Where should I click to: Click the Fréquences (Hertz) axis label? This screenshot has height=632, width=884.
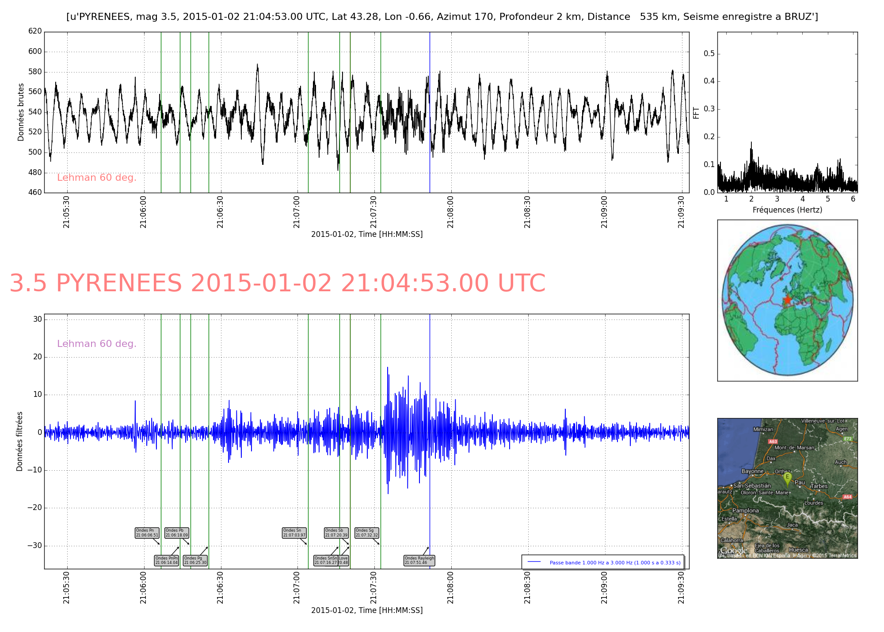coord(787,210)
